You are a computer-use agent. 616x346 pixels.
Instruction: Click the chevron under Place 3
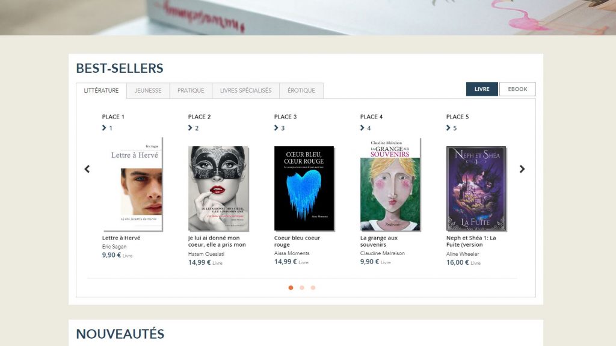(276, 128)
